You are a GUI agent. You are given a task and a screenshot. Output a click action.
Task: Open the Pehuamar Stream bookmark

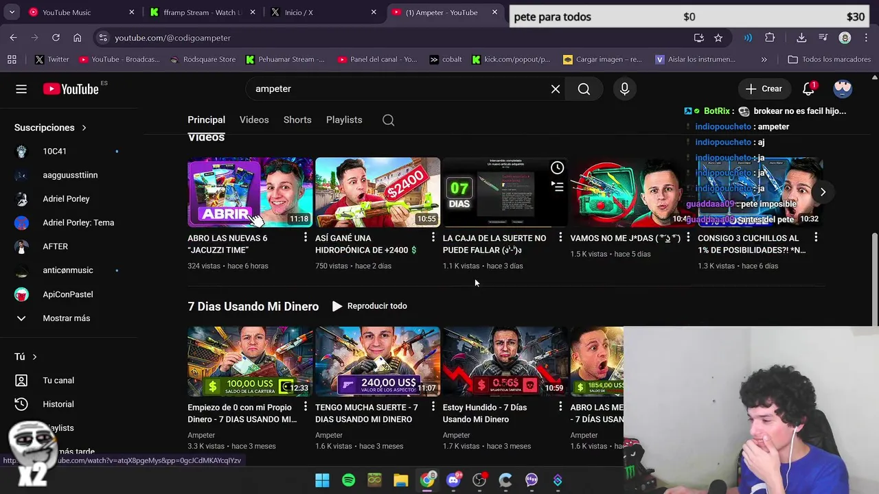coord(284,60)
